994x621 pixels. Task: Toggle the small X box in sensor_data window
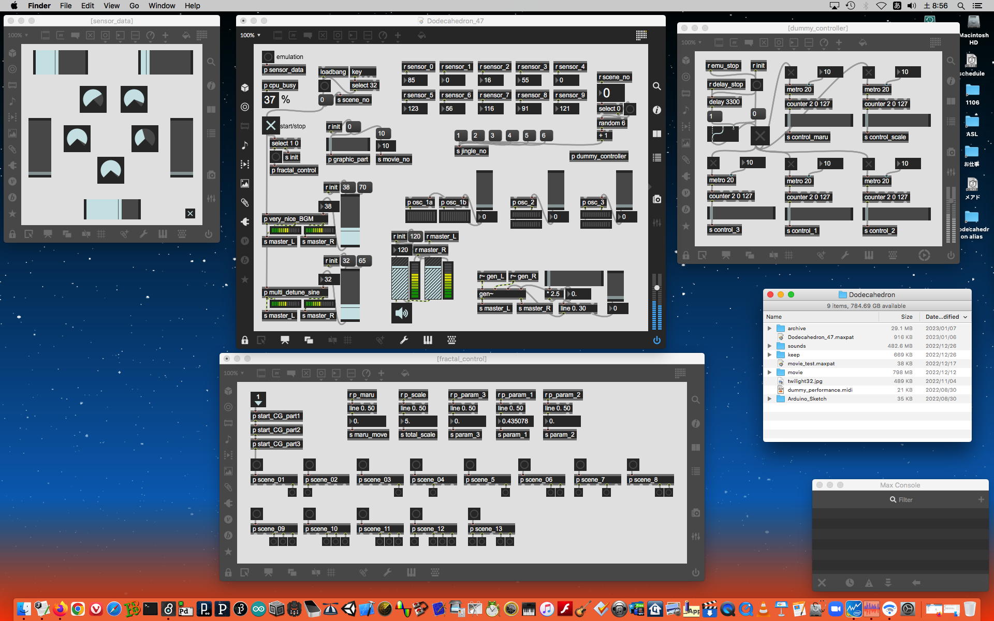190,213
